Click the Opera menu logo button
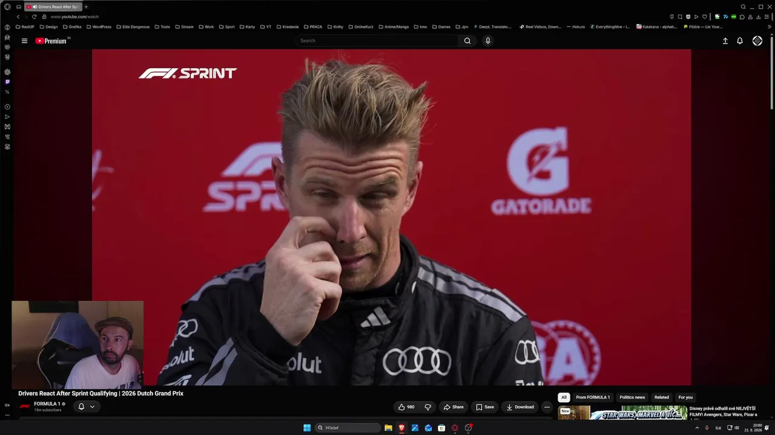Screen dimensions: 775x435 click(x=7, y=7)
